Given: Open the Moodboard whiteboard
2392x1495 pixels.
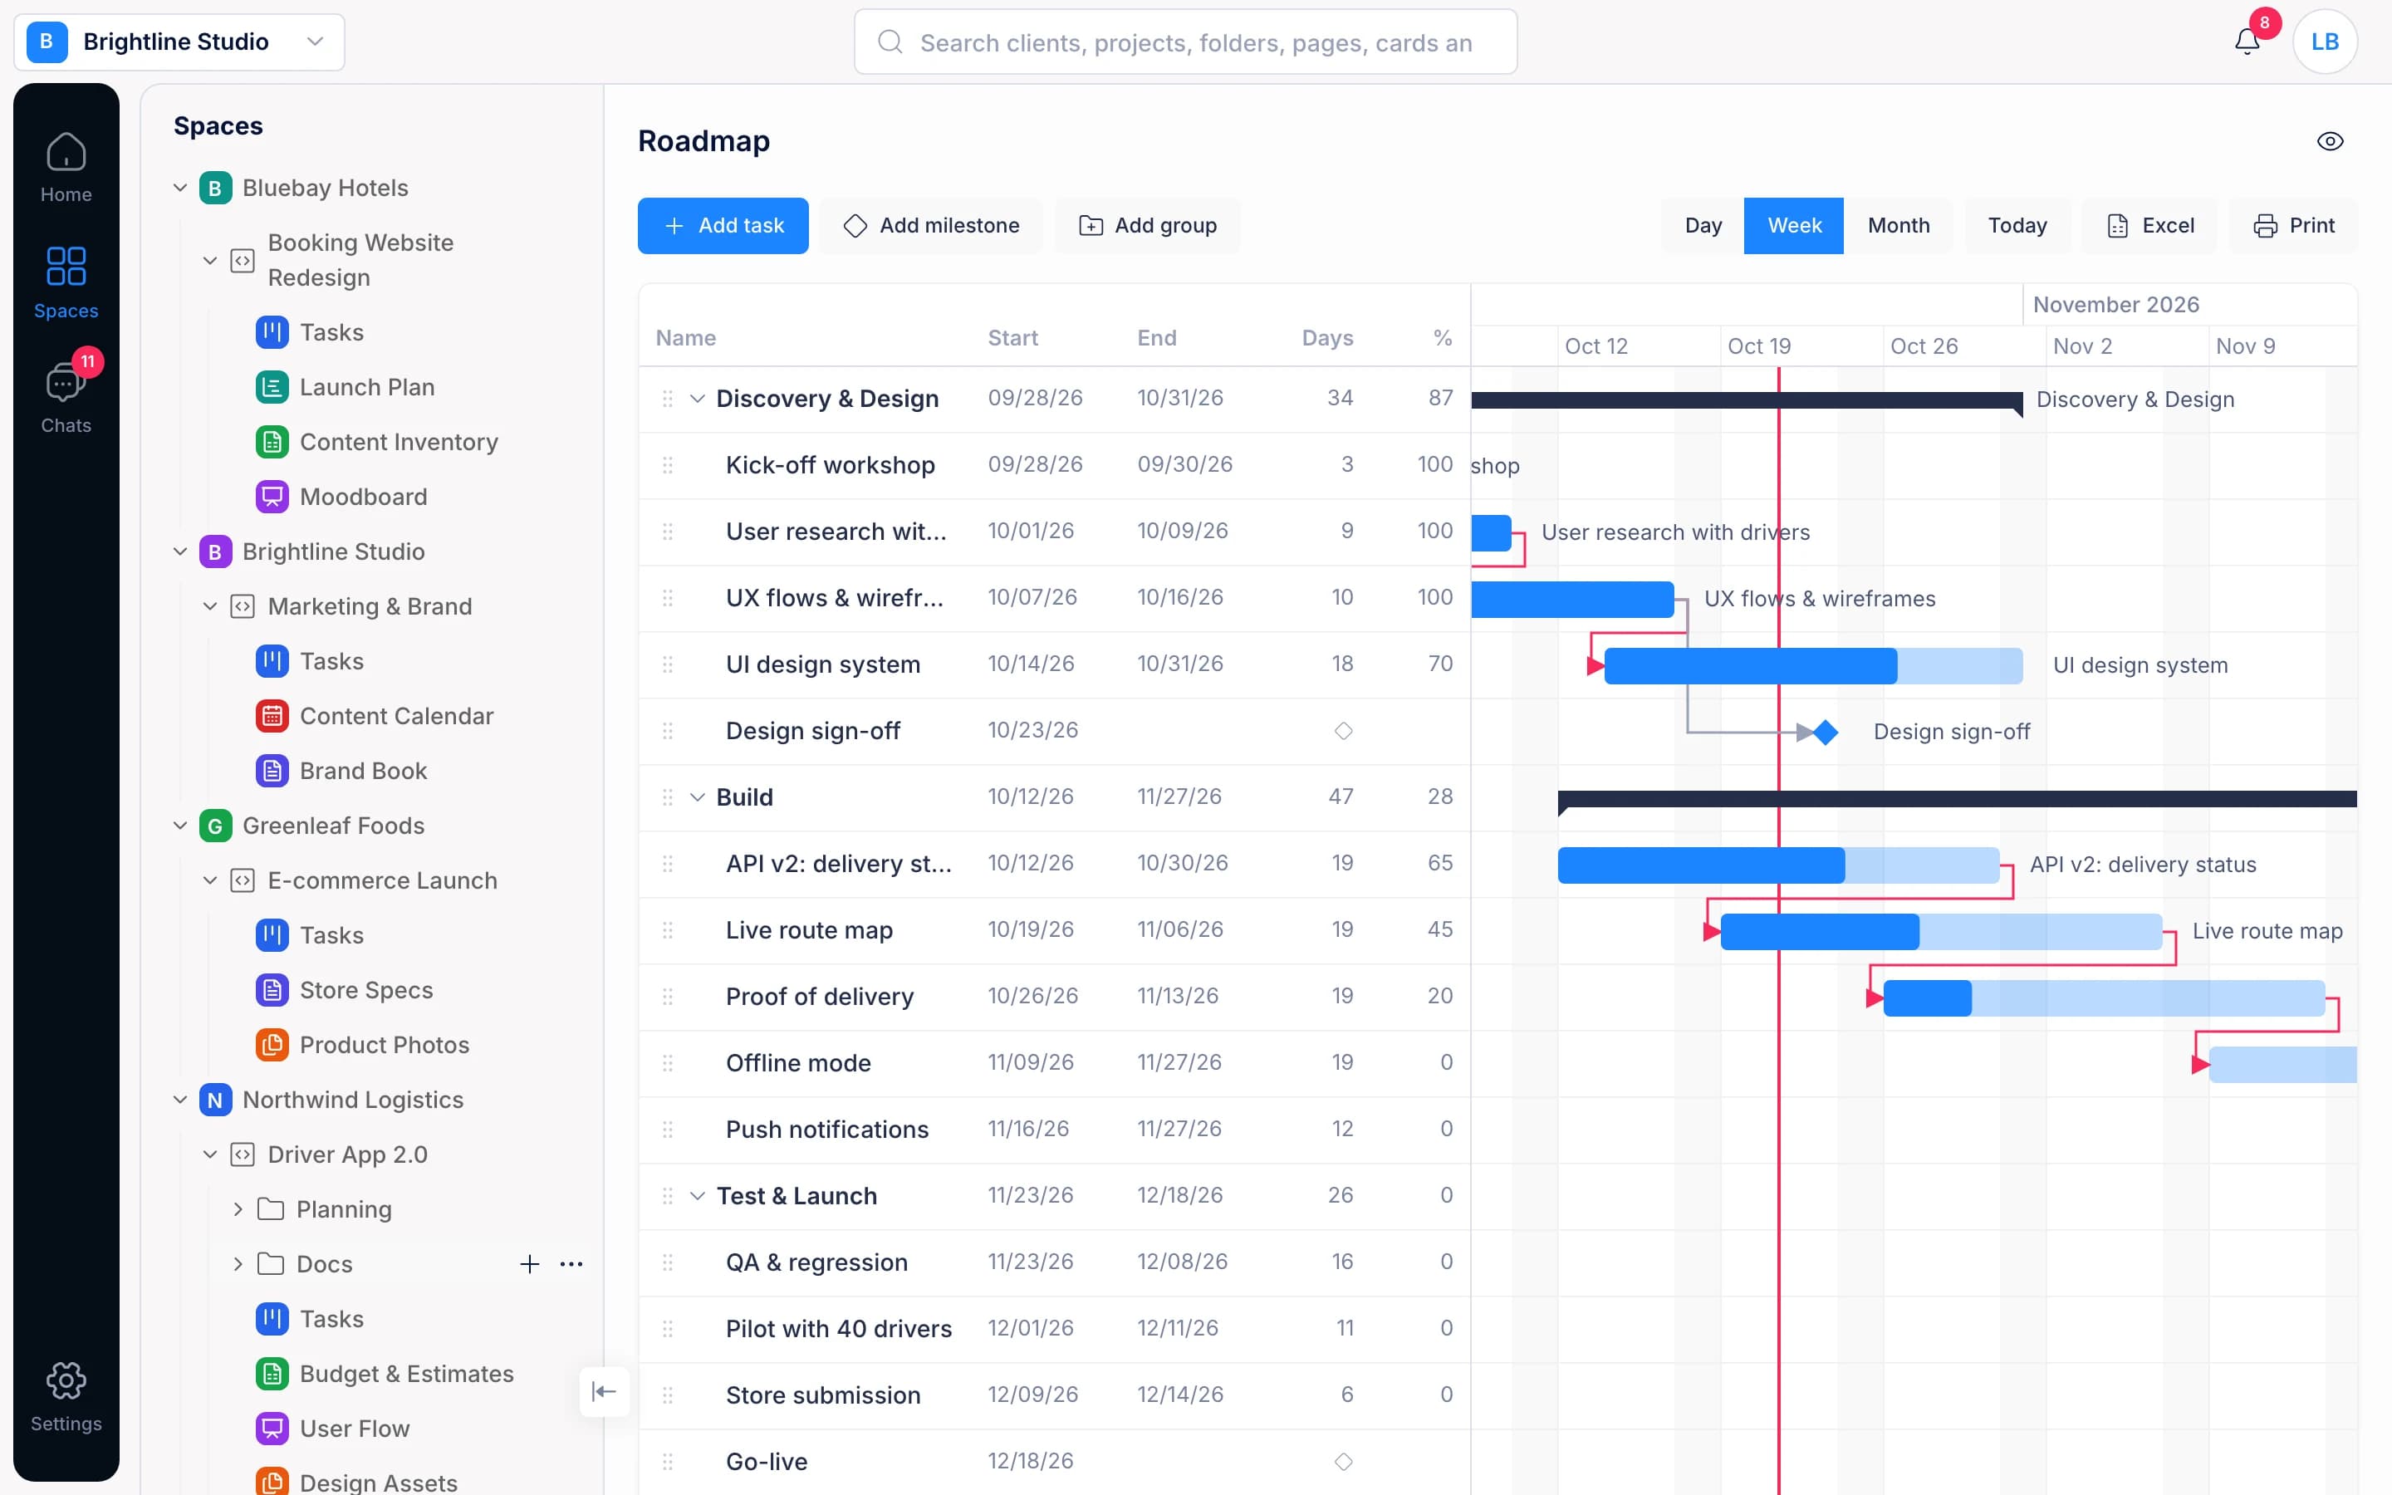Looking at the screenshot, I should [x=363, y=497].
